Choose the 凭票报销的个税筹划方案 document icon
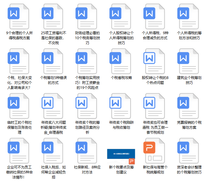The image size is (208, 191). (188, 106)
